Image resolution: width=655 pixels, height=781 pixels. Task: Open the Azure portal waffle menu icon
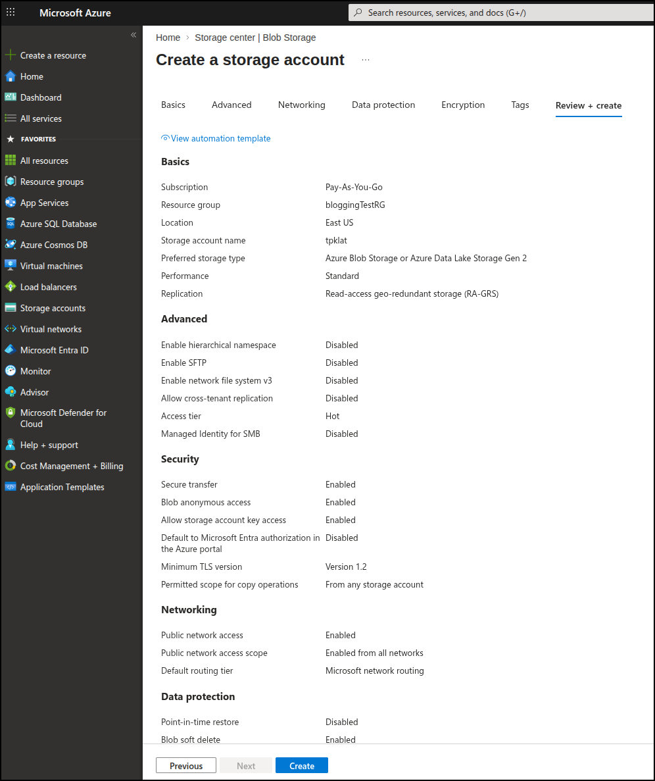[11, 13]
